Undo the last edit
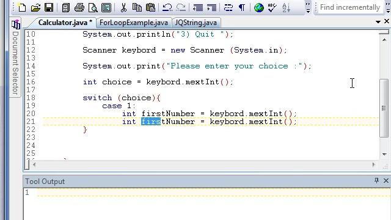 [167, 8]
